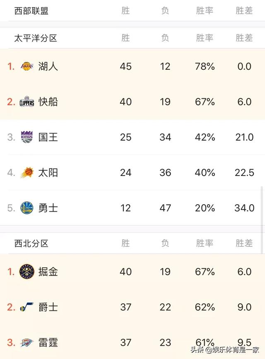Open the 掘金 team name row
265x359 pixels.
pos(132,271)
